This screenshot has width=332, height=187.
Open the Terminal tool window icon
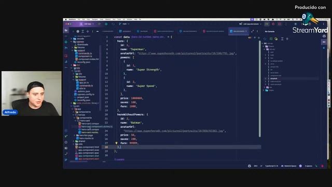pos(66,148)
